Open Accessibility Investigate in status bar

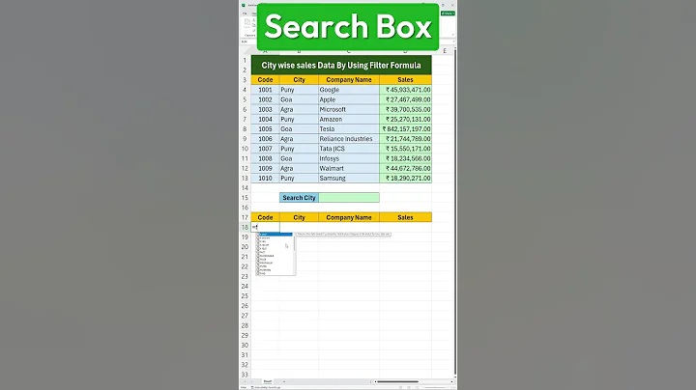click(267, 387)
